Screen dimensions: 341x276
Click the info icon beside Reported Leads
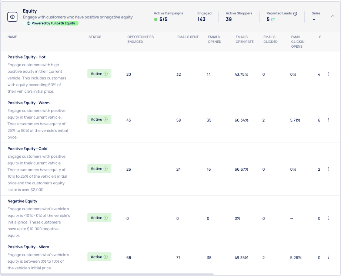click(x=295, y=14)
